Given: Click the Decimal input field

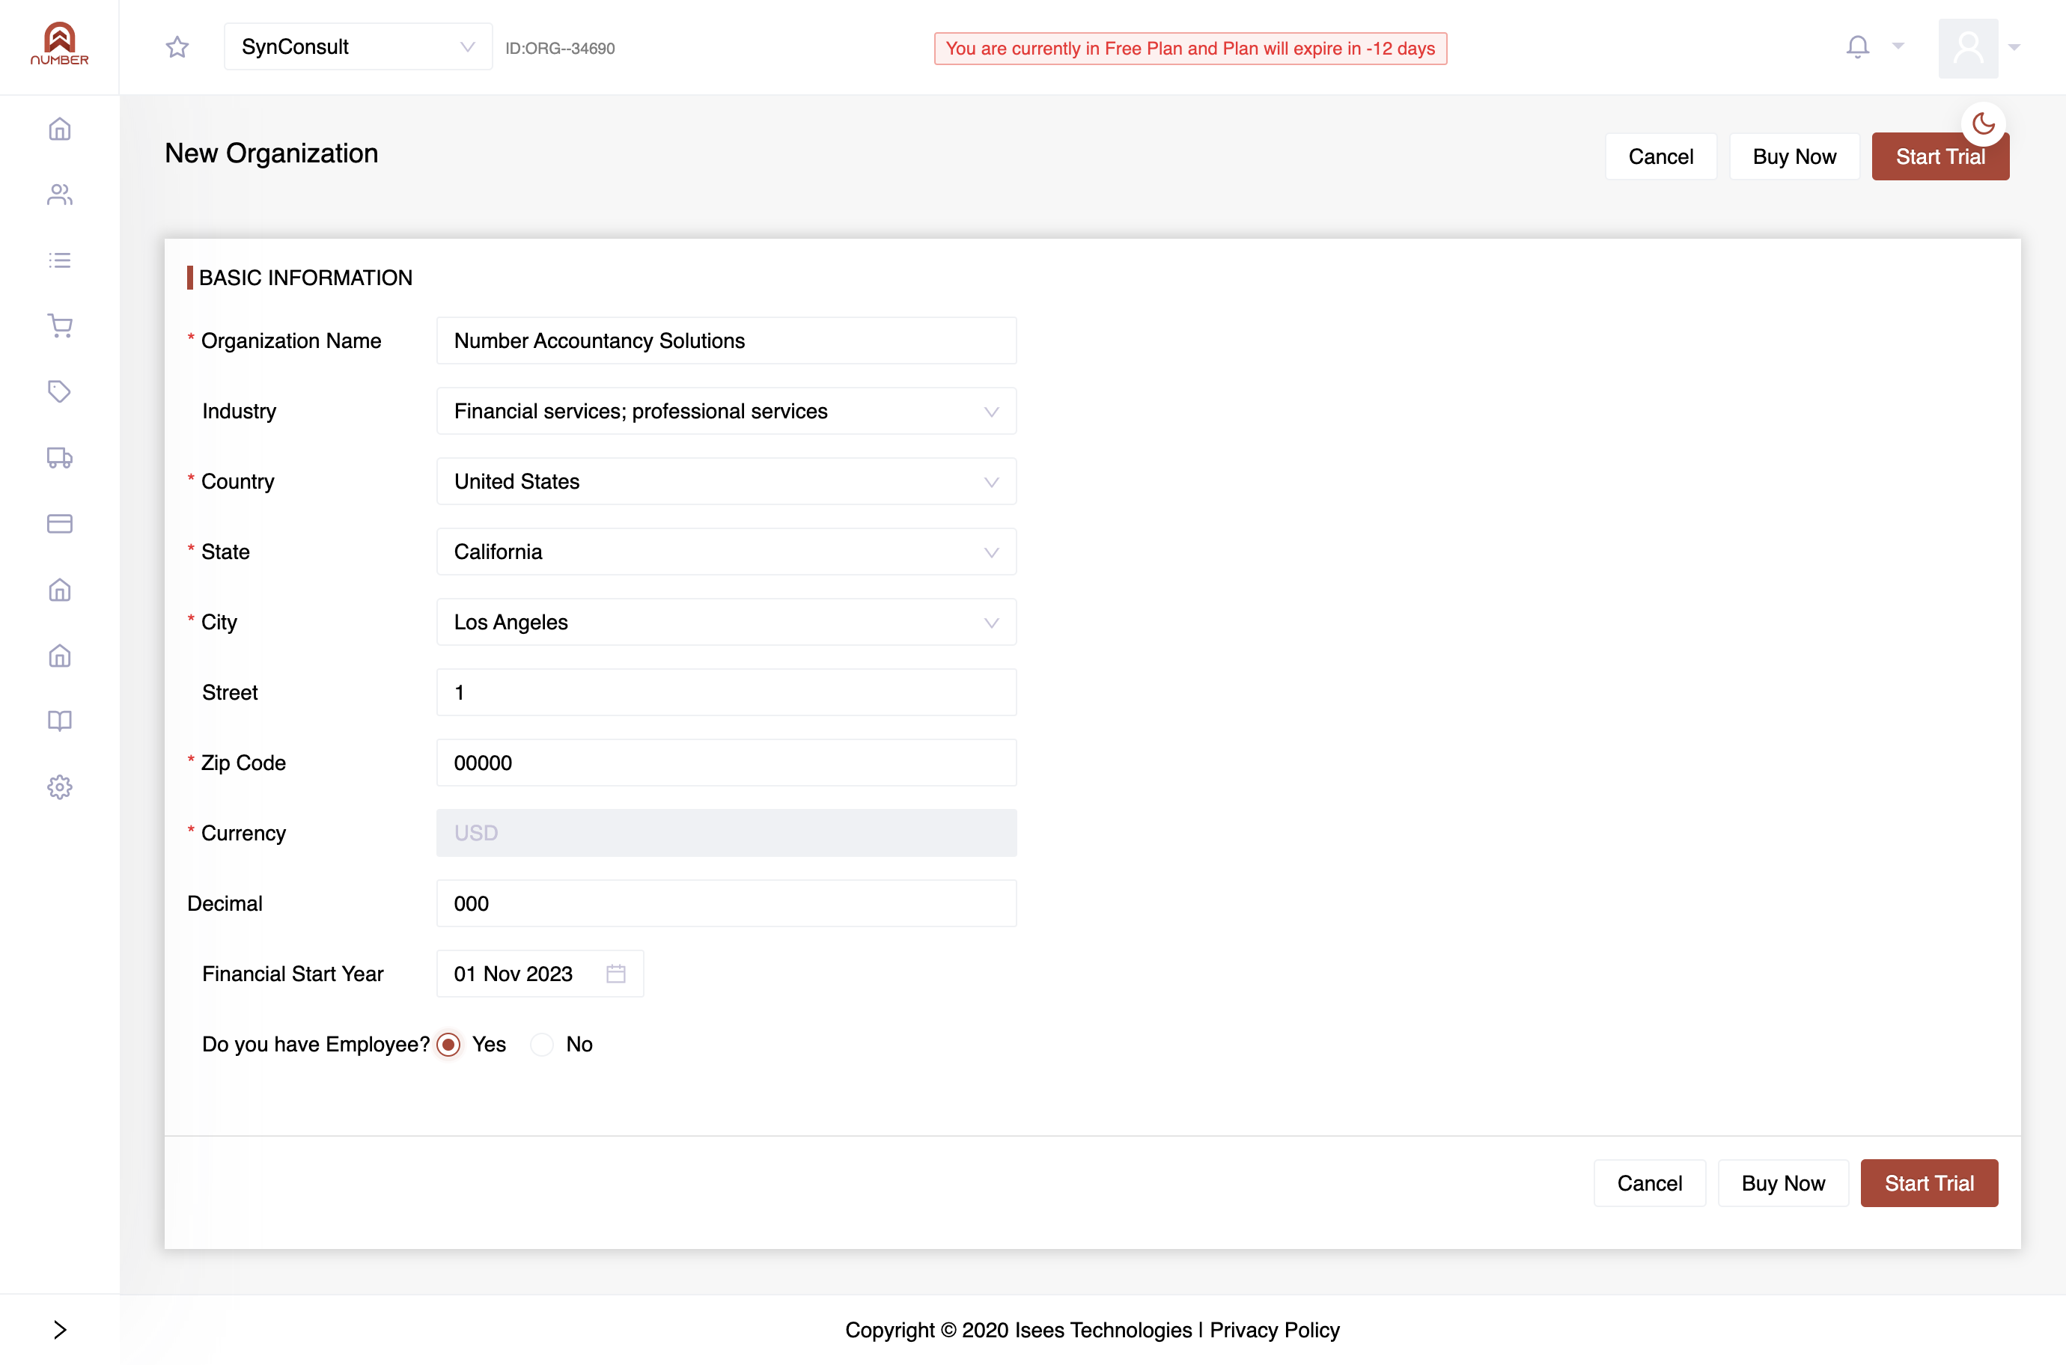Looking at the screenshot, I should (x=726, y=903).
